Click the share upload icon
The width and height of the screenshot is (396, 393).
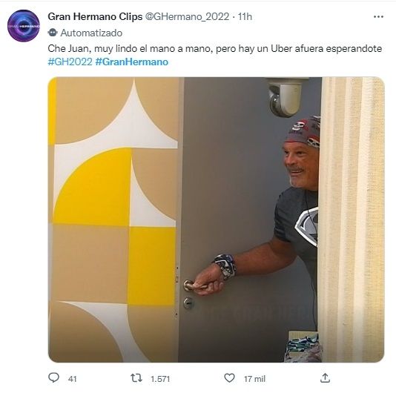pyautogui.click(x=325, y=378)
